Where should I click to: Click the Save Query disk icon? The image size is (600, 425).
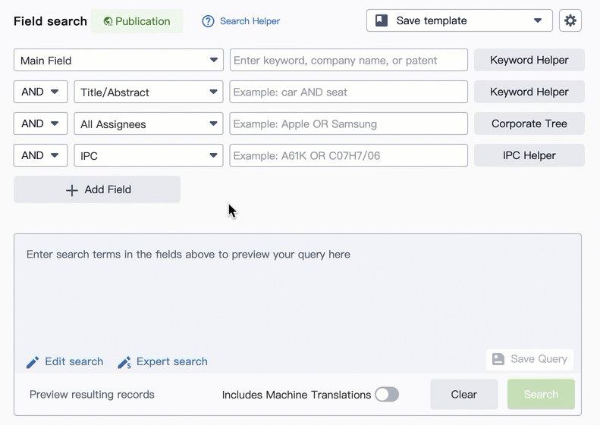[498, 359]
